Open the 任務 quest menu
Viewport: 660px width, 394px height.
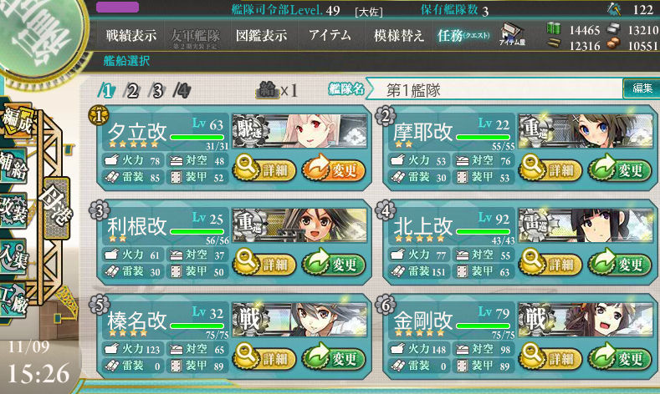pyautogui.click(x=463, y=35)
